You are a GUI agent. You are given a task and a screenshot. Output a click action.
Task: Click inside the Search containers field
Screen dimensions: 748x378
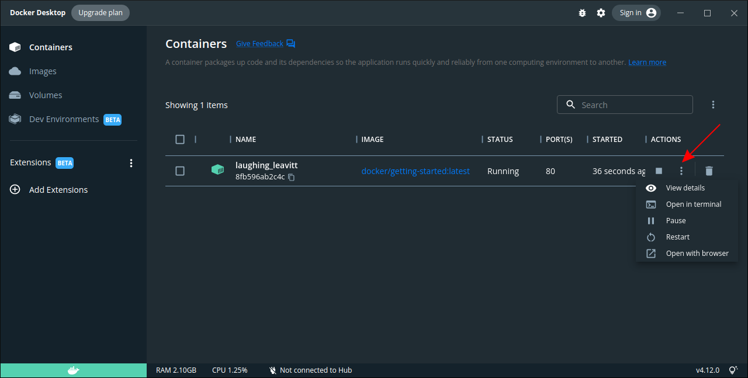coord(625,105)
